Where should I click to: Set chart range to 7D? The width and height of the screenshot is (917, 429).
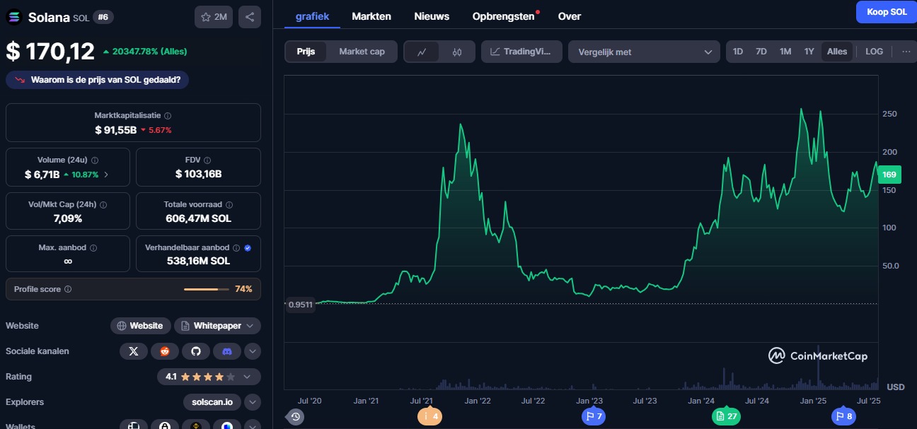click(761, 52)
